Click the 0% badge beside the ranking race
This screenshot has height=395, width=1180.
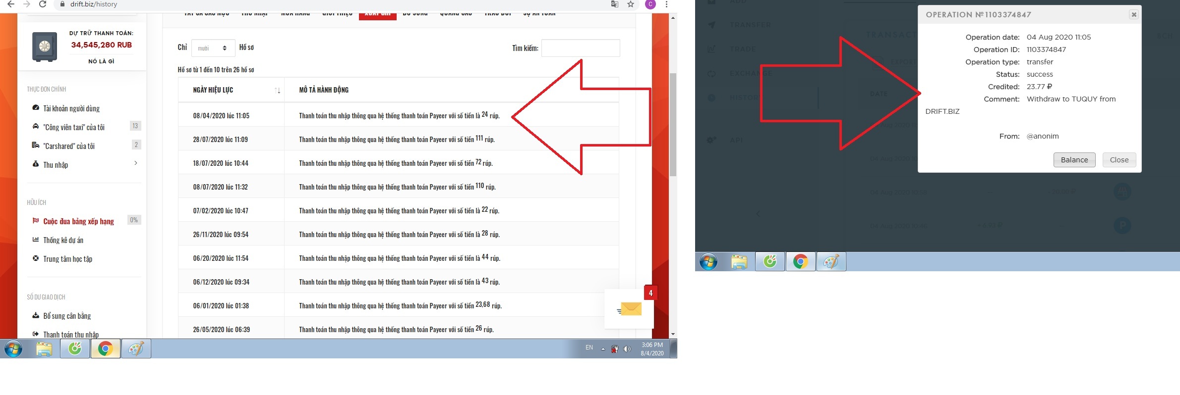134,220
